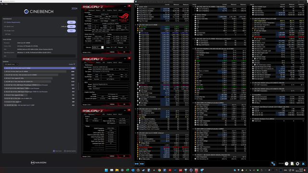The width and height of the screenshot is (308, 173).
Task: Click notification bell in system tray
Action: 305,170
